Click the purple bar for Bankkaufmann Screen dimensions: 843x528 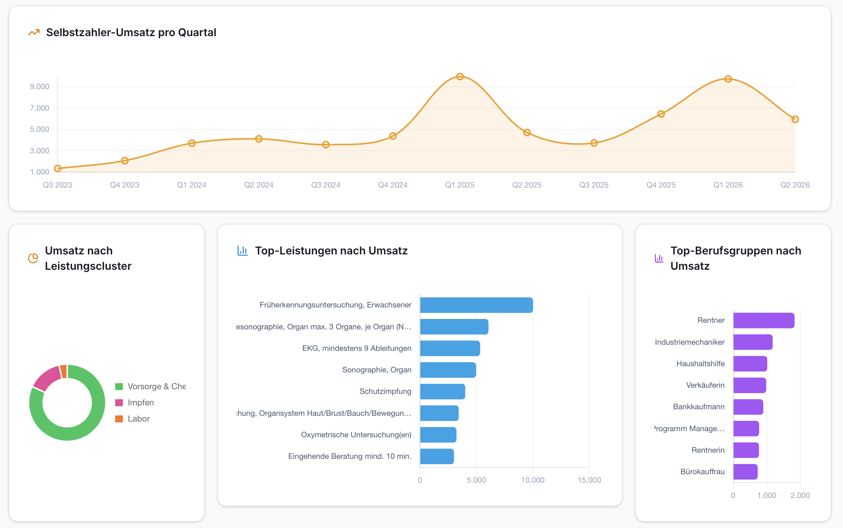coord(748,407)
